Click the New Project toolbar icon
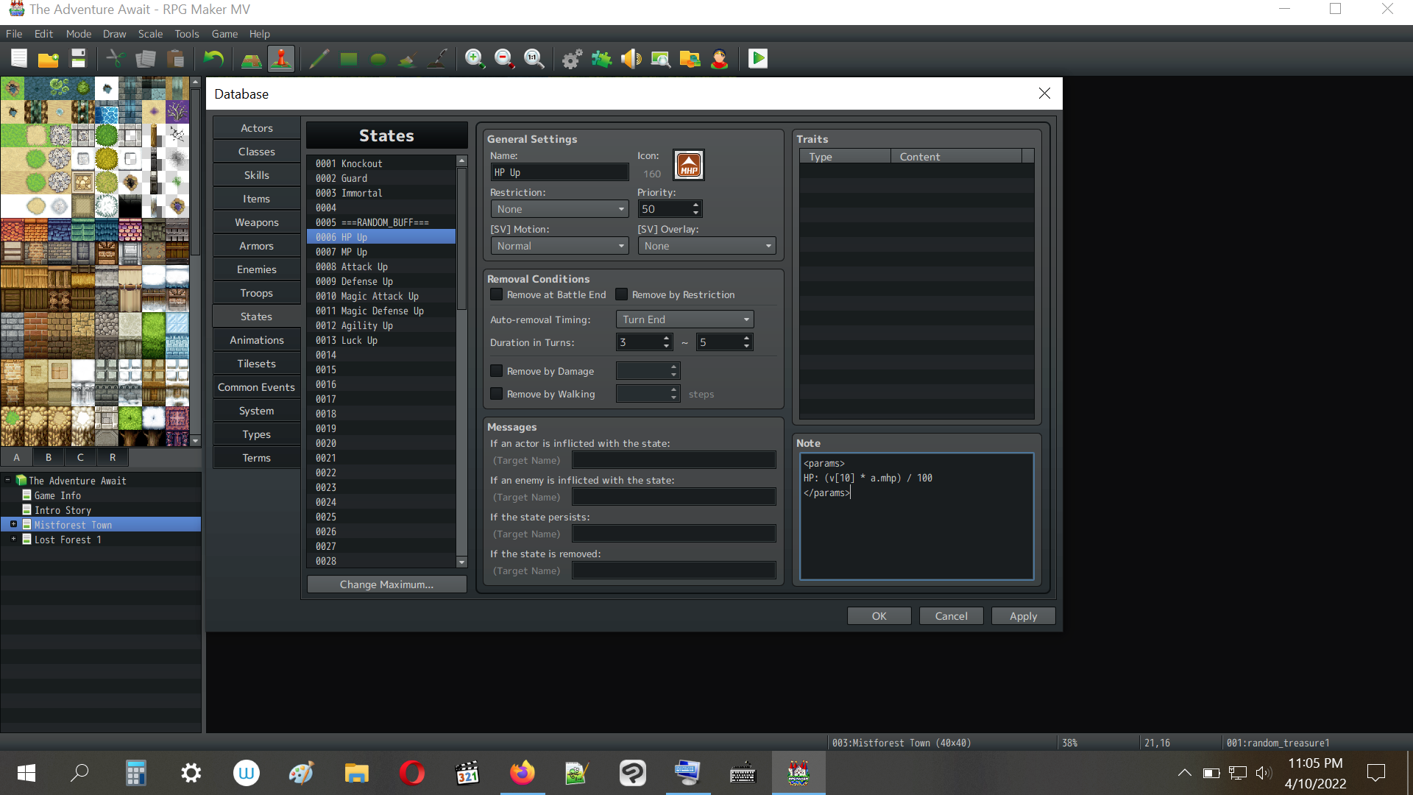Image resolution: width=1413 pixels, height=795 pixels. 19,59
